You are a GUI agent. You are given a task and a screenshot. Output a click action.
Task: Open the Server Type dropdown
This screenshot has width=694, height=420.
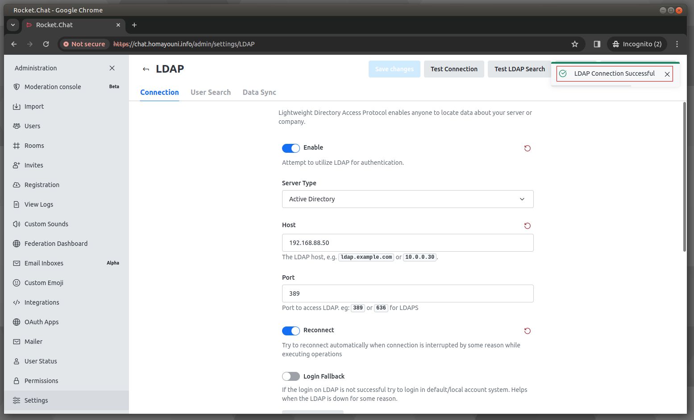click(x=408, y=199)
